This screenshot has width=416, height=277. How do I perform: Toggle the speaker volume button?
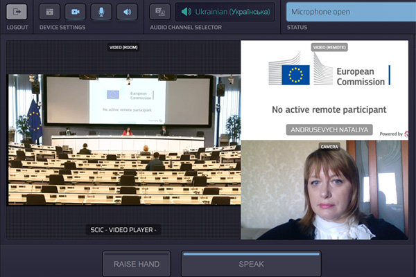coord(126,12)
